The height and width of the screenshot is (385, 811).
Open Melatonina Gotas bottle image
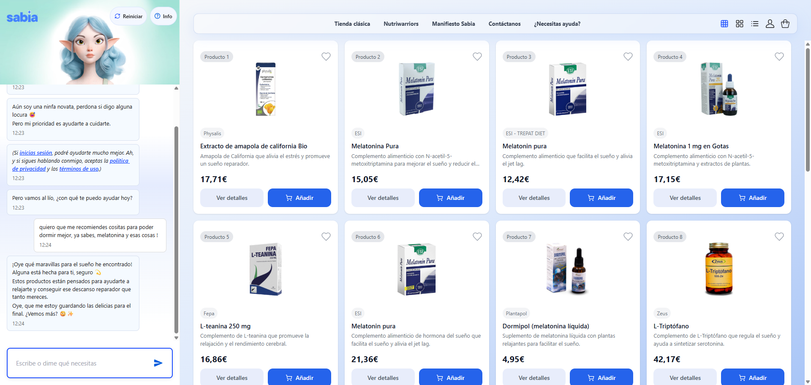pyautogui.click(x=719, y=89)
